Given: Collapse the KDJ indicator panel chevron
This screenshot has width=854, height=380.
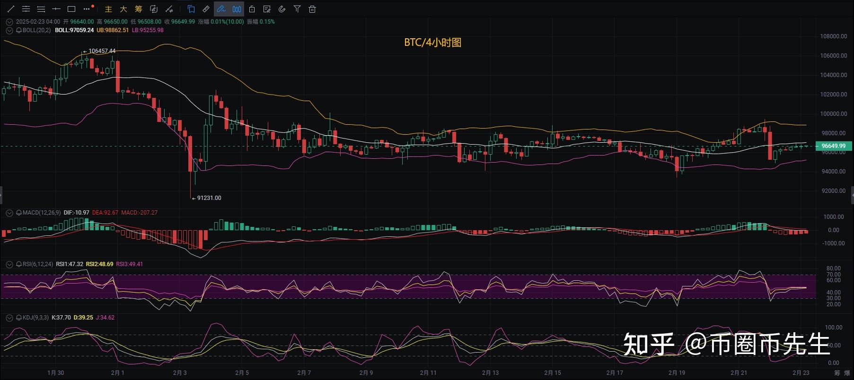Looking at the screenshot, I should (x=9, y=318).
